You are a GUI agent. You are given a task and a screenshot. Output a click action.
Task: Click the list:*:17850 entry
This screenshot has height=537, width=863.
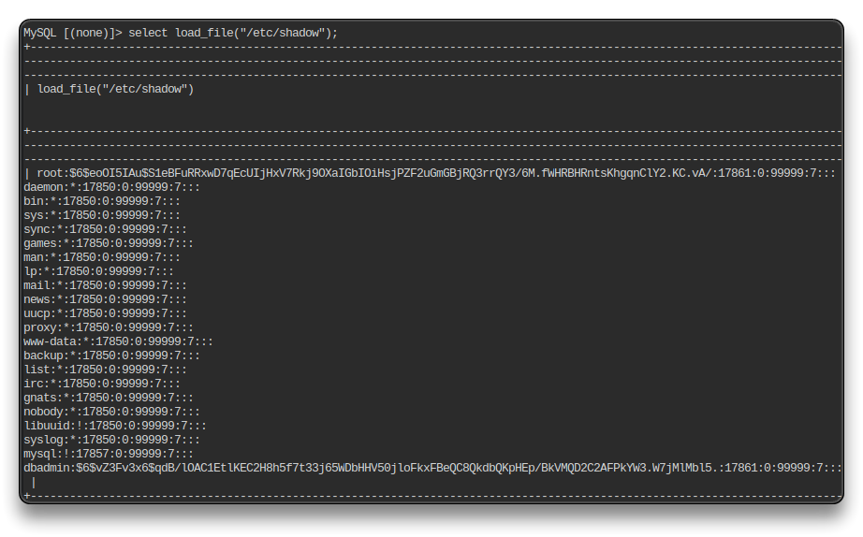105,370
